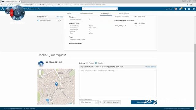Click the 3DS logo in header
This screenshot has height=110, width=196.
(x=2, y=9)
